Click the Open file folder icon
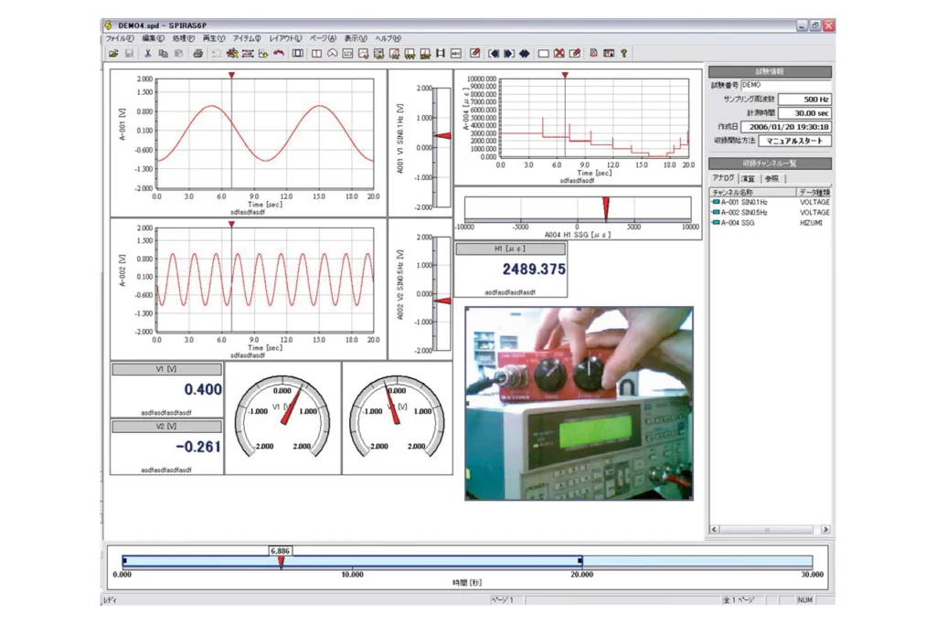 coord(114,54)
